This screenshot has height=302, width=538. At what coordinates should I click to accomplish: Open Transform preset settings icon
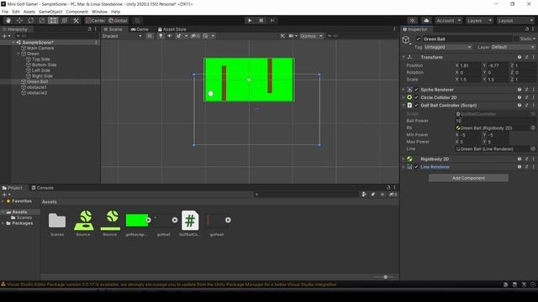(x=526, y=57)
